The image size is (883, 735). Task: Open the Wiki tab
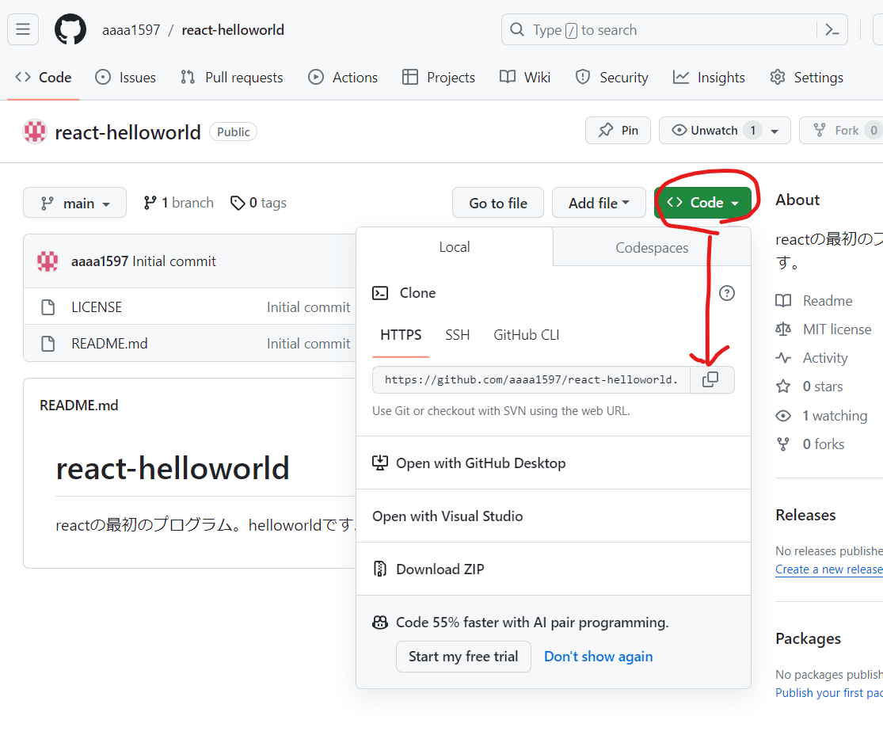(525, 77)
